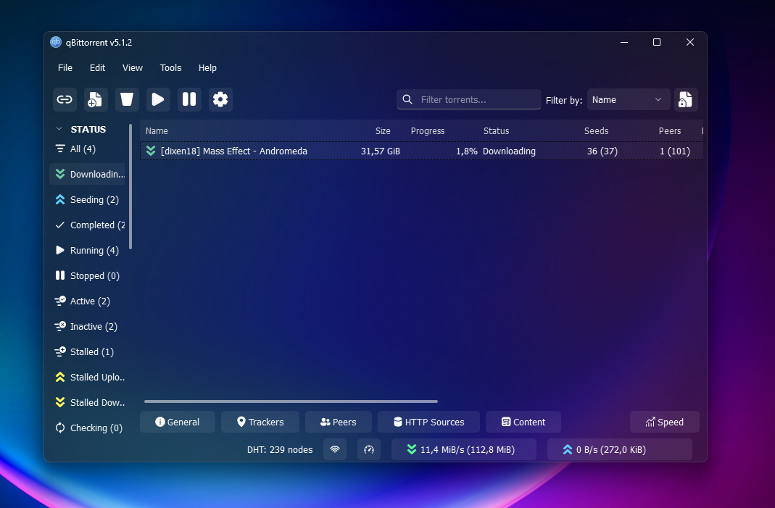Click the lock file icon beside Name filter
The width and height of the screenshot is (775, 508).
686,100
